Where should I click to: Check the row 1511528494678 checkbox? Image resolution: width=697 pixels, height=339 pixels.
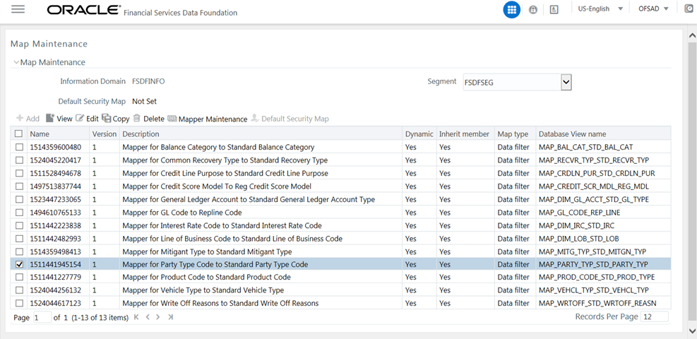click(18, 173)
